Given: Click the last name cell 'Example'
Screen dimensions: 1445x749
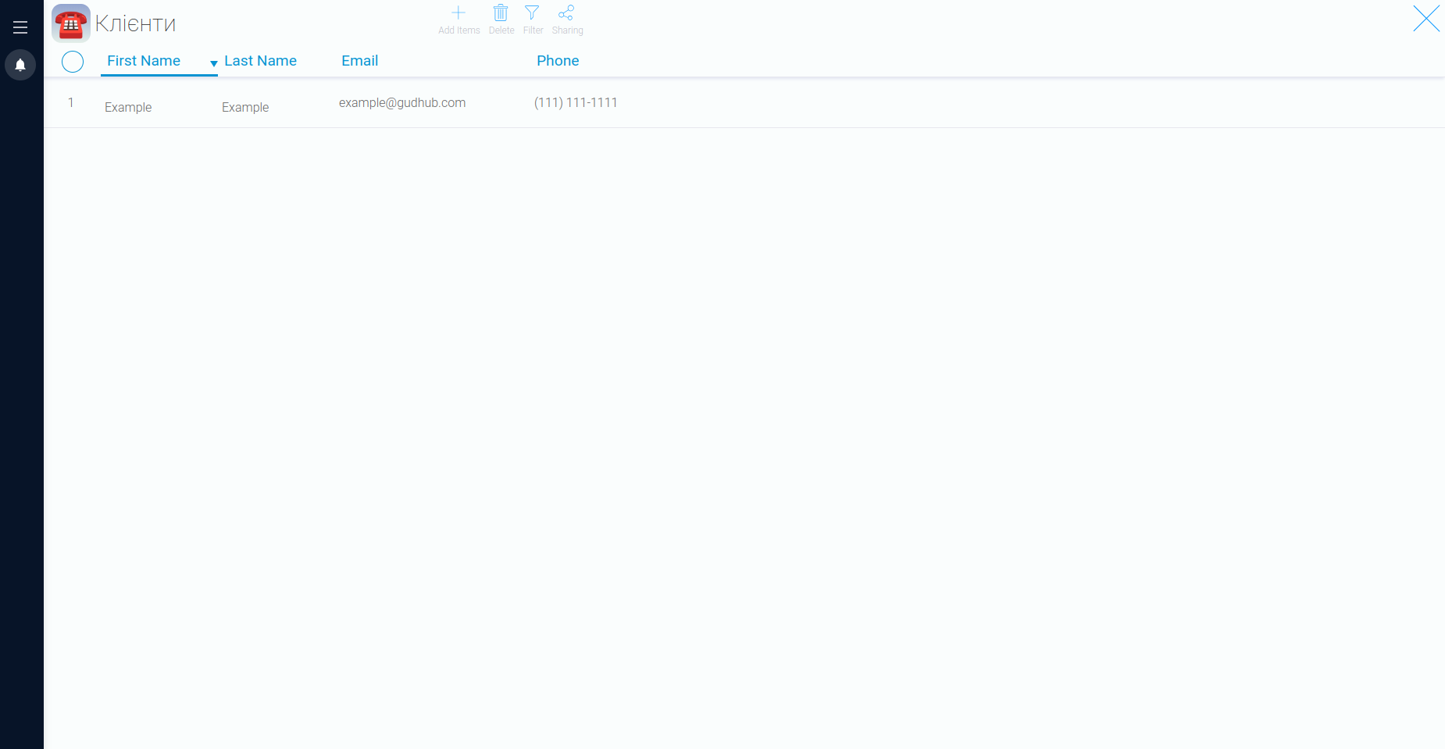Looking at the screenshot, I should point(245,107).
